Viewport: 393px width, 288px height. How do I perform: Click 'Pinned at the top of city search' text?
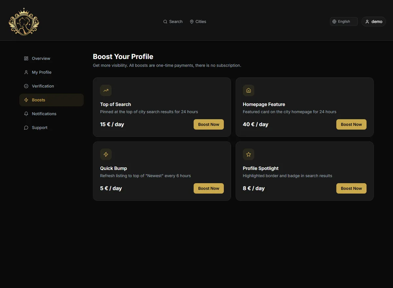[149, 112]
